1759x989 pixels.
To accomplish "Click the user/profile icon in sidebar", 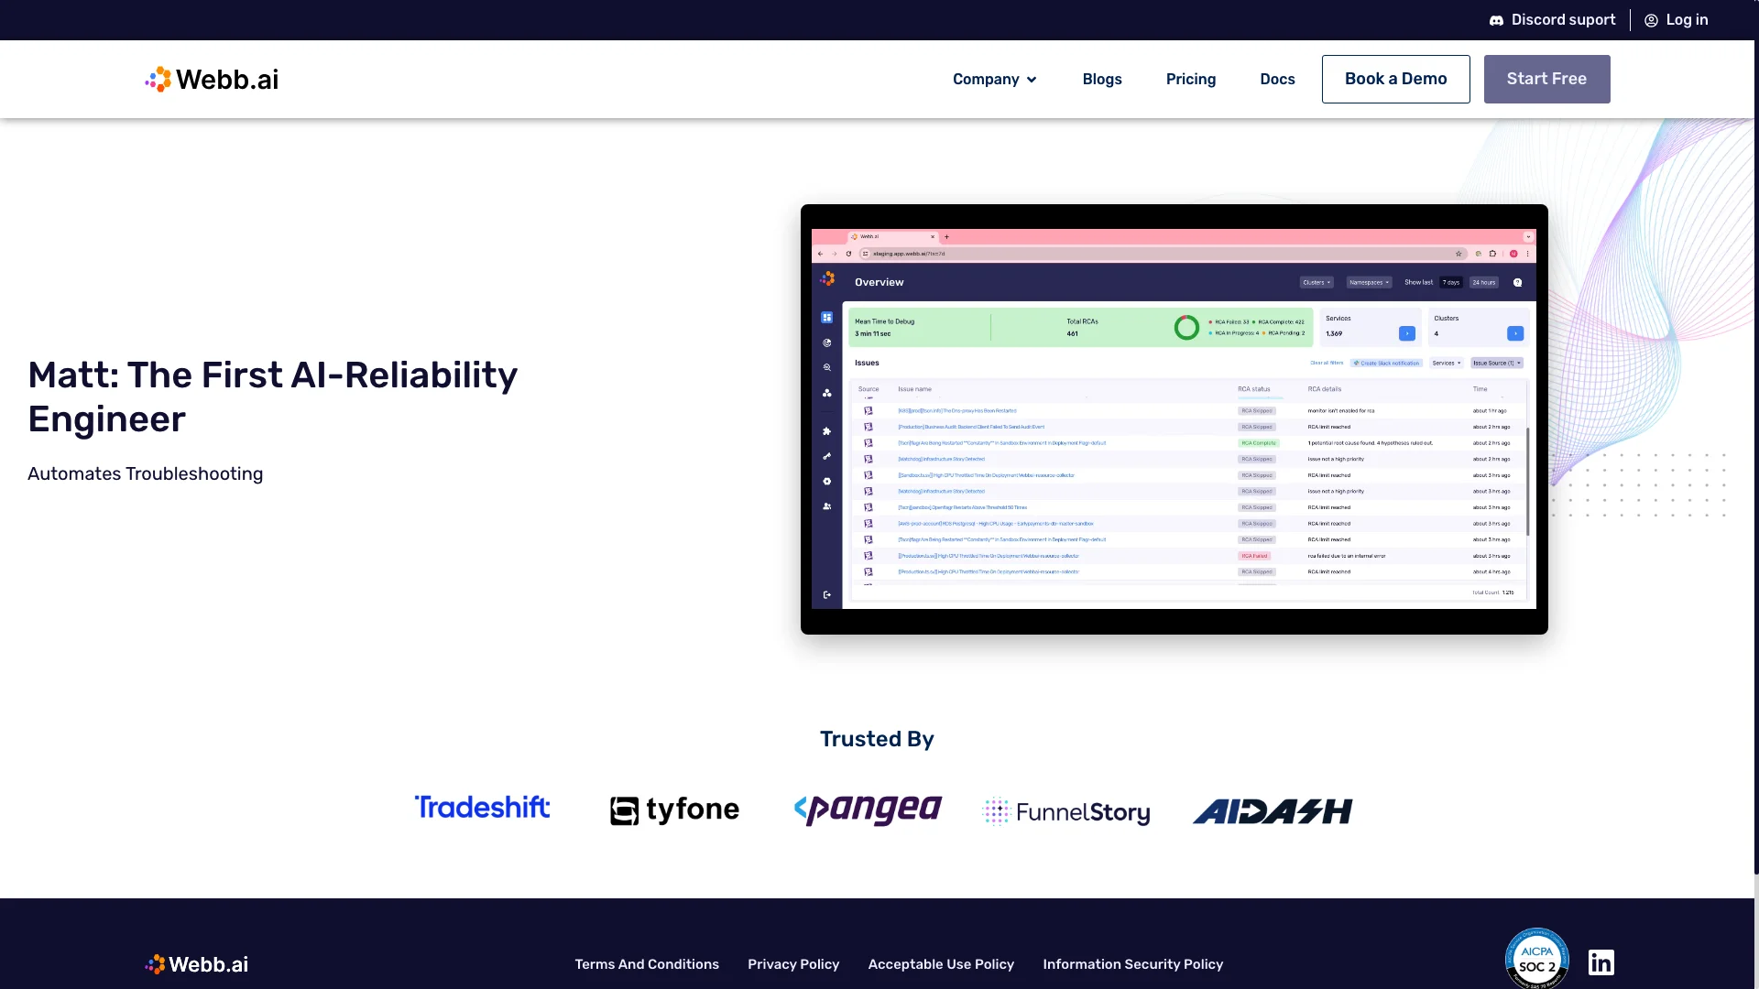I will (827, 506).
